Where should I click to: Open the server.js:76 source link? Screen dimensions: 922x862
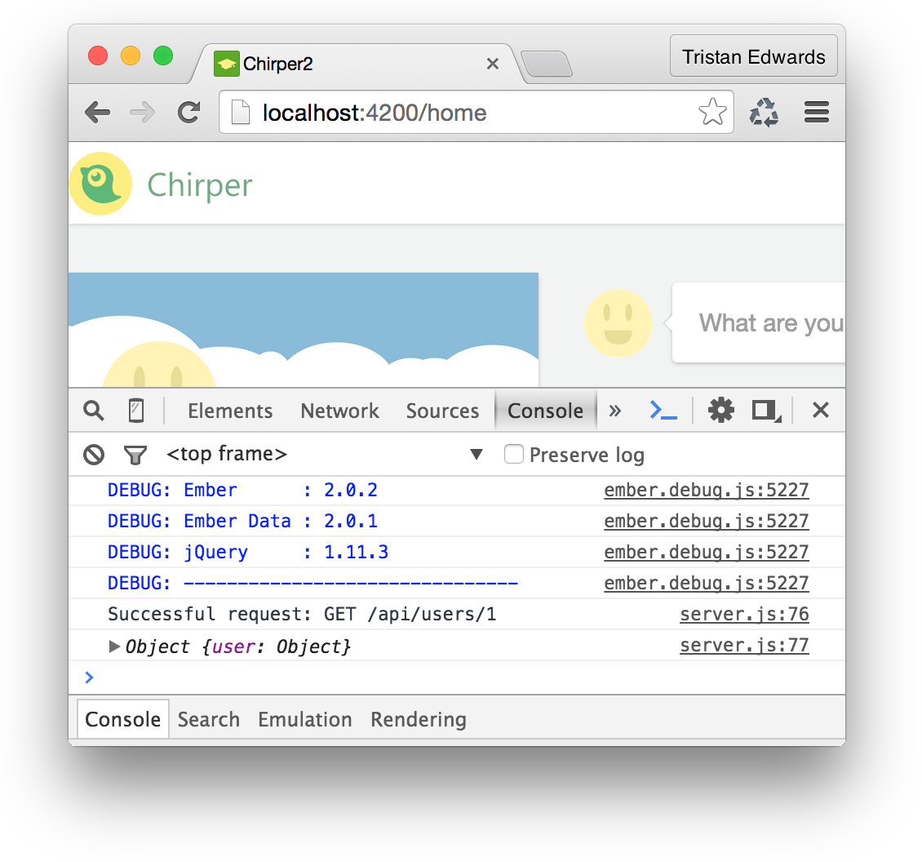click(x=744, y=615)
